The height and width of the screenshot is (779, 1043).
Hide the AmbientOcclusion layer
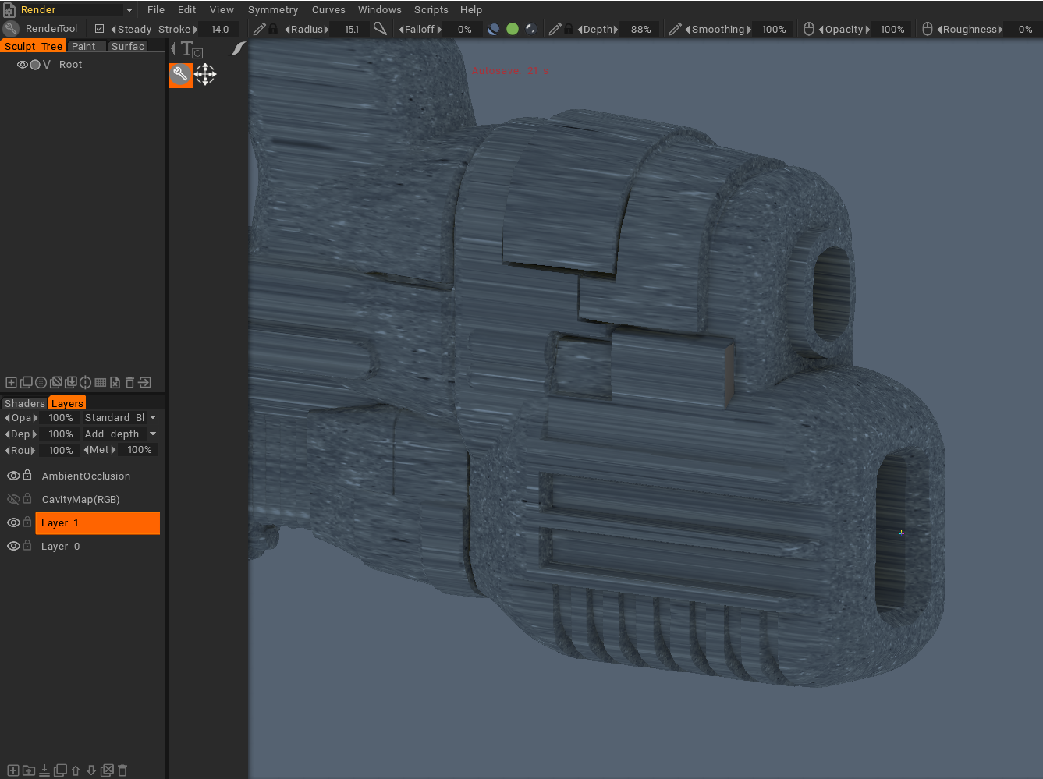click(13, 476)
